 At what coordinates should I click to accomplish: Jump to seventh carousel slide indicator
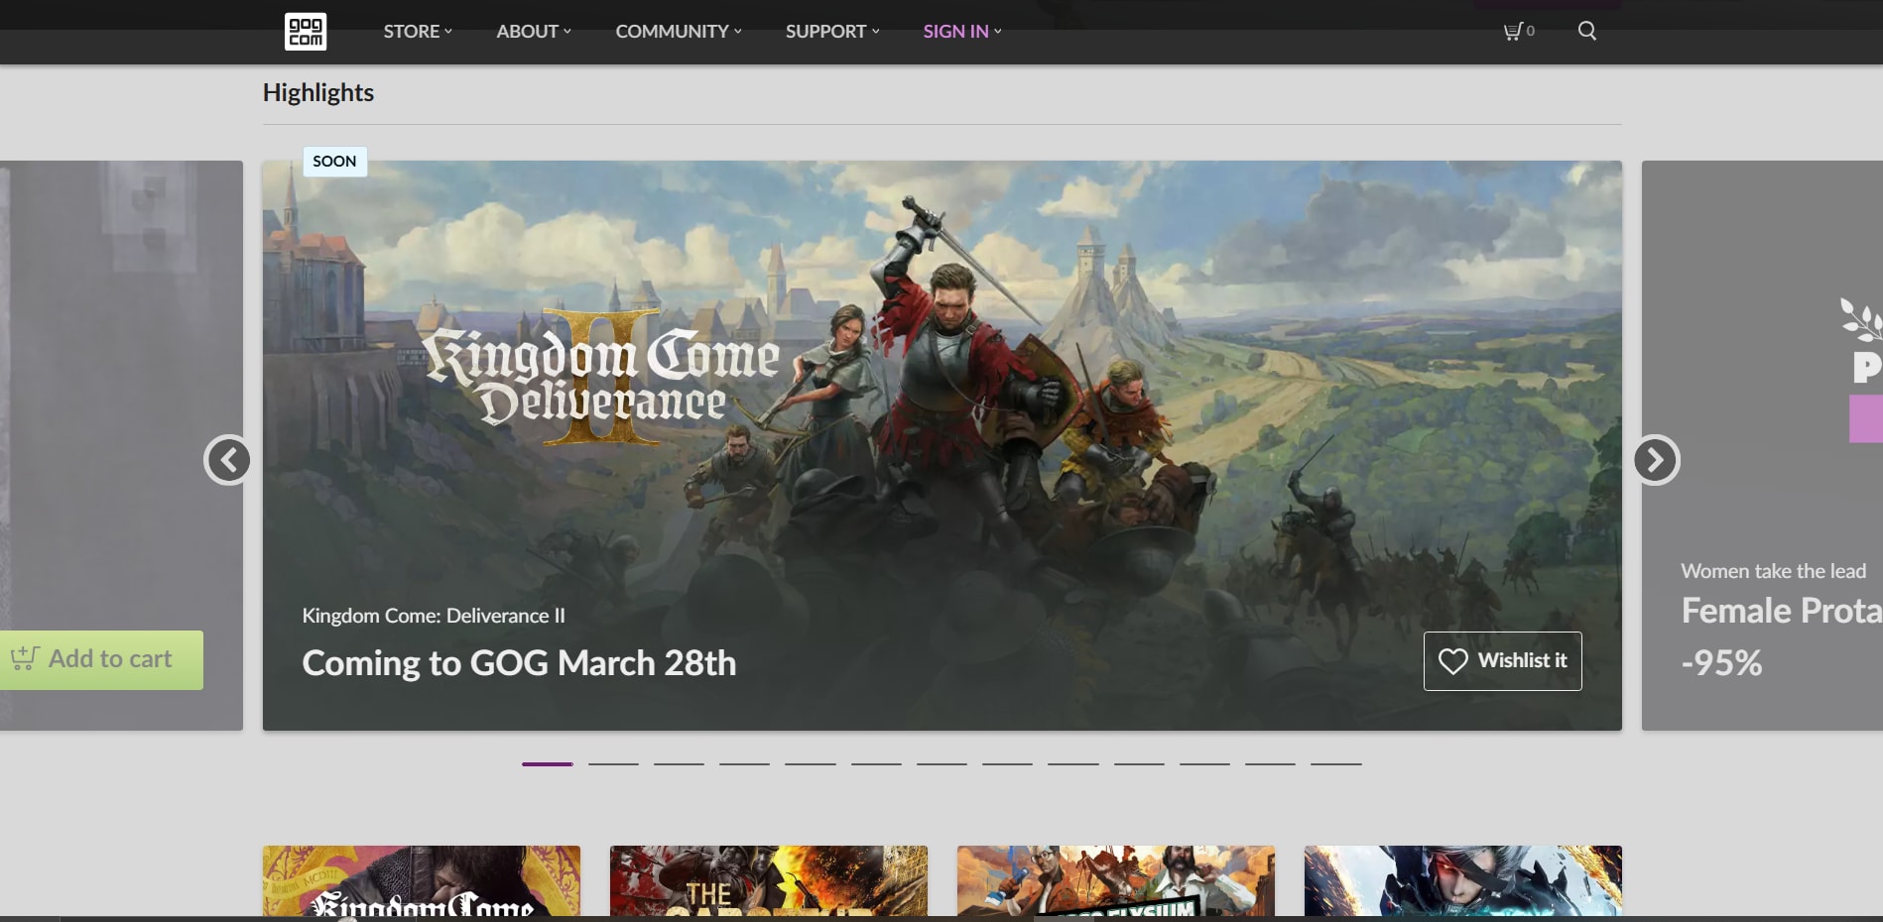[941, 764]
